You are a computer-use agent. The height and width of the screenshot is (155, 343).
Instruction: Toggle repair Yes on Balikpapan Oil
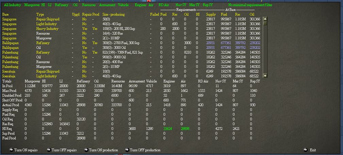pos(85,48)
